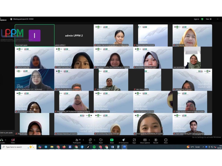Select radha supardila's video tile
The width and height of the screenshot is (222, 166).
[34, 58]
